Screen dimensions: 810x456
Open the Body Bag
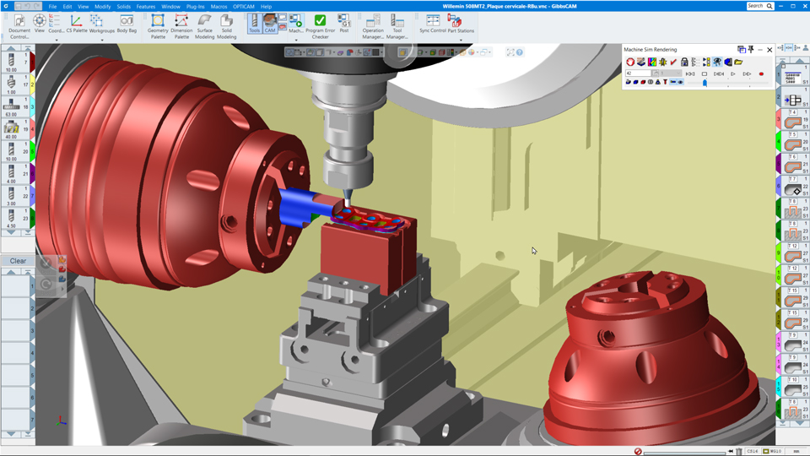click(x=127, y=24)
